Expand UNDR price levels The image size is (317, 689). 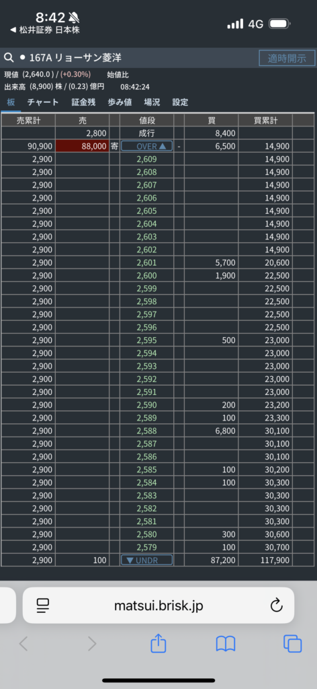146,560
